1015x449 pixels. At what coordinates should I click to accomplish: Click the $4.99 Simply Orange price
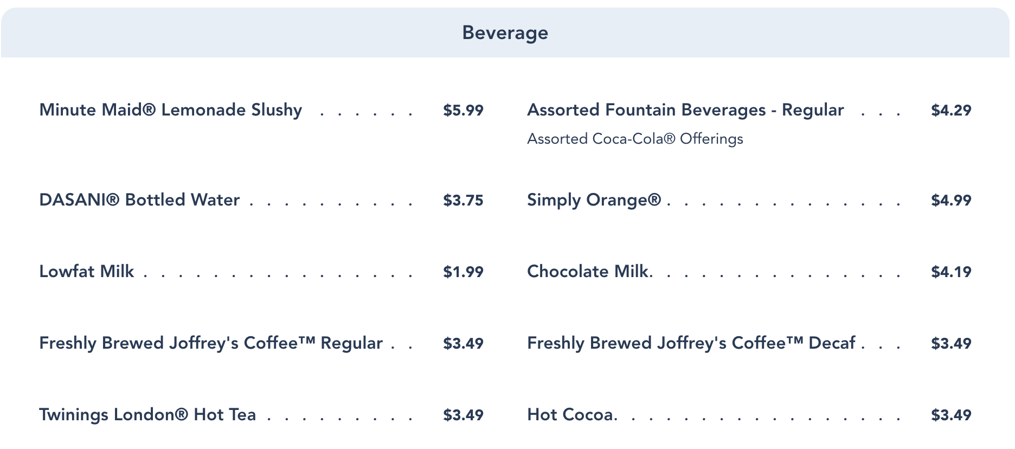pos(951,201)
